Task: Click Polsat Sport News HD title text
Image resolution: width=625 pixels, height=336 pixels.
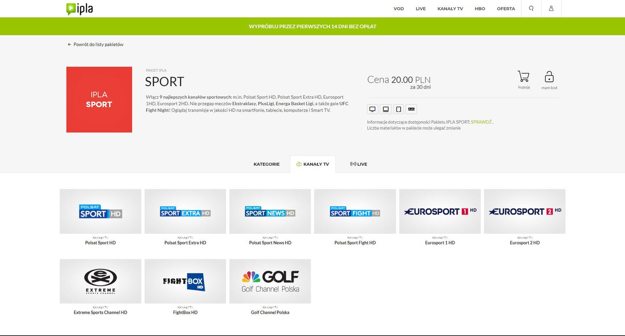Action: tap(270, 243)
